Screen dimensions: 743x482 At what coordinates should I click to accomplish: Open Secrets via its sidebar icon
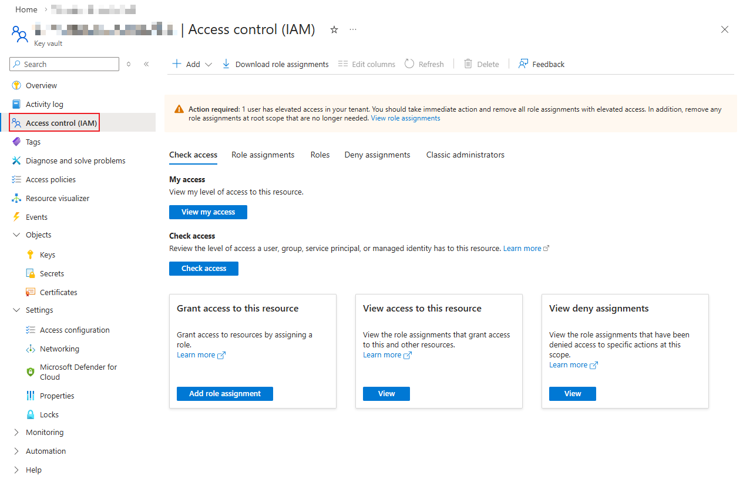(31, 273)
